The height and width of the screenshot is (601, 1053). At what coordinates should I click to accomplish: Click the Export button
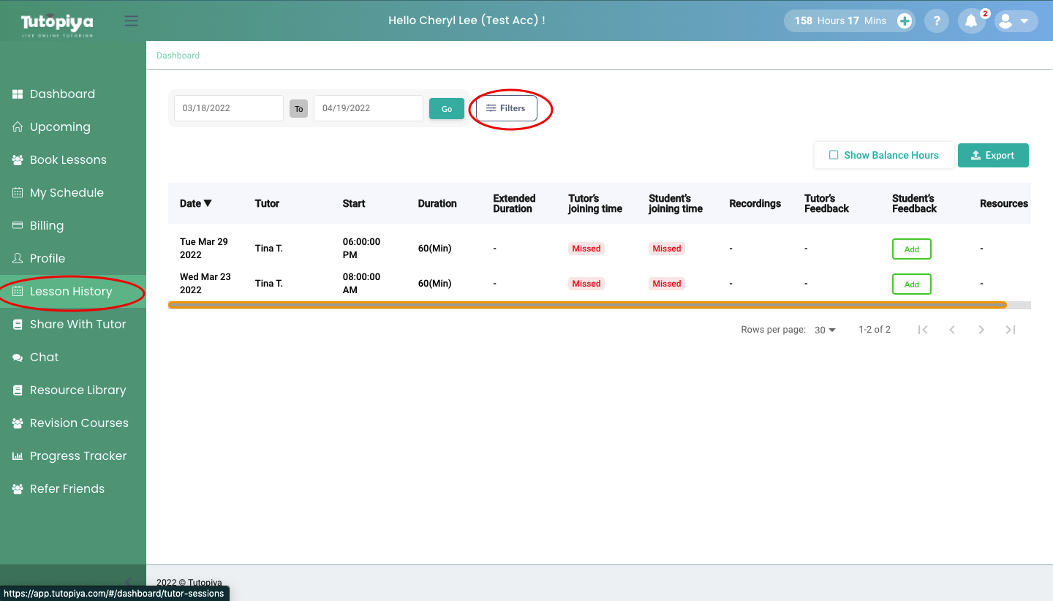pos(992,155)
